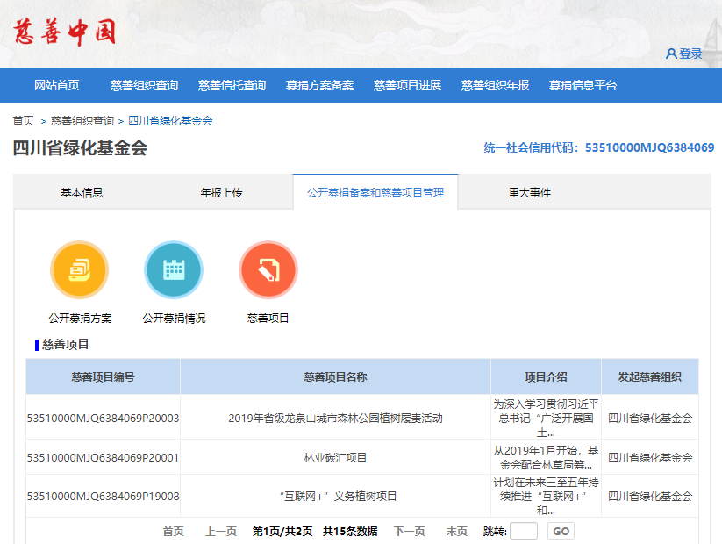Open 募捐信息平台 navigation item

[583, 85]
